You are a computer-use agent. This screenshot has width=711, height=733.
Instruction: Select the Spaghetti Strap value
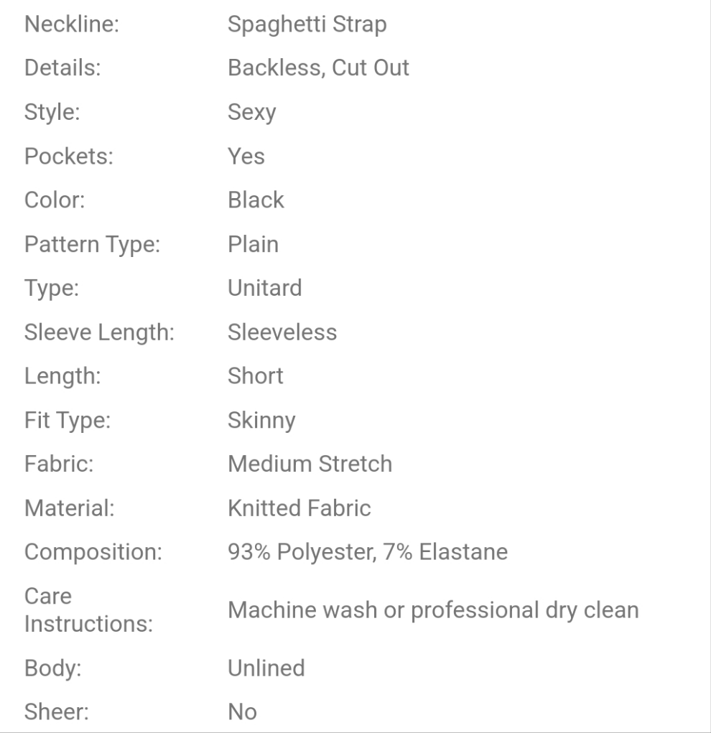coord(307,24)
